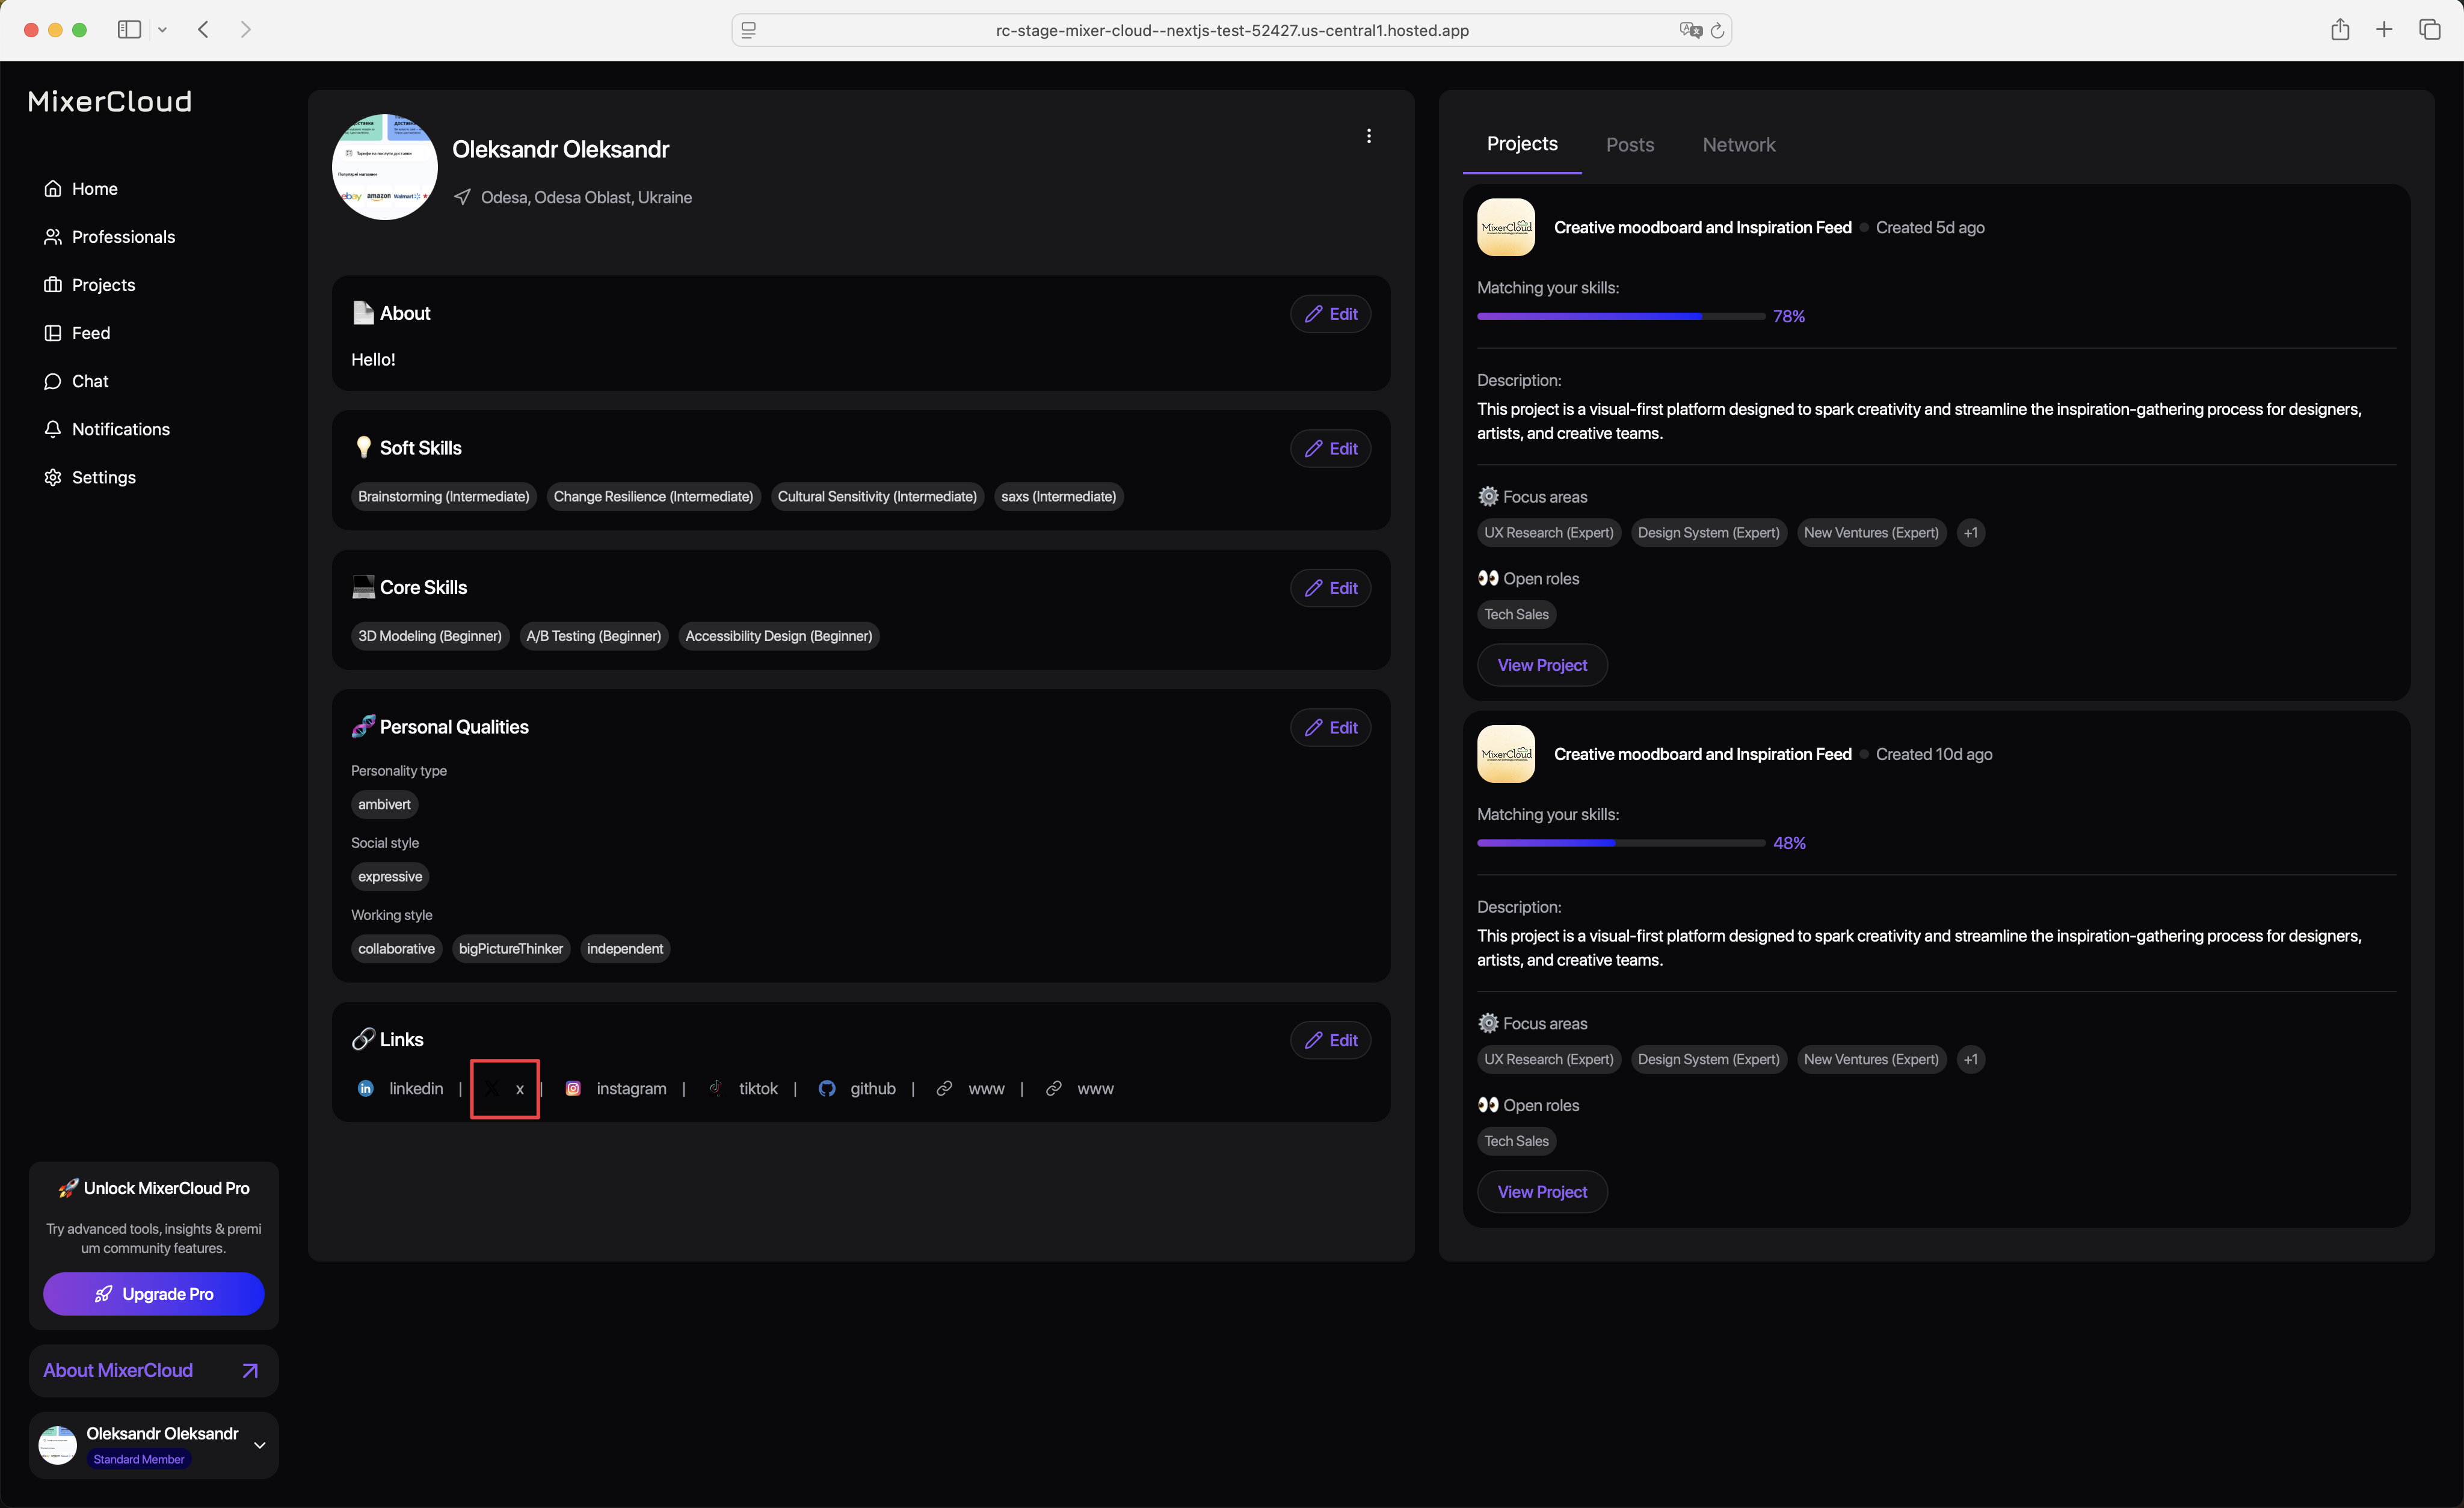The image size is (2464, 1508).
Task: Open the Safari share icon
Action: (x=2339, y=30)
